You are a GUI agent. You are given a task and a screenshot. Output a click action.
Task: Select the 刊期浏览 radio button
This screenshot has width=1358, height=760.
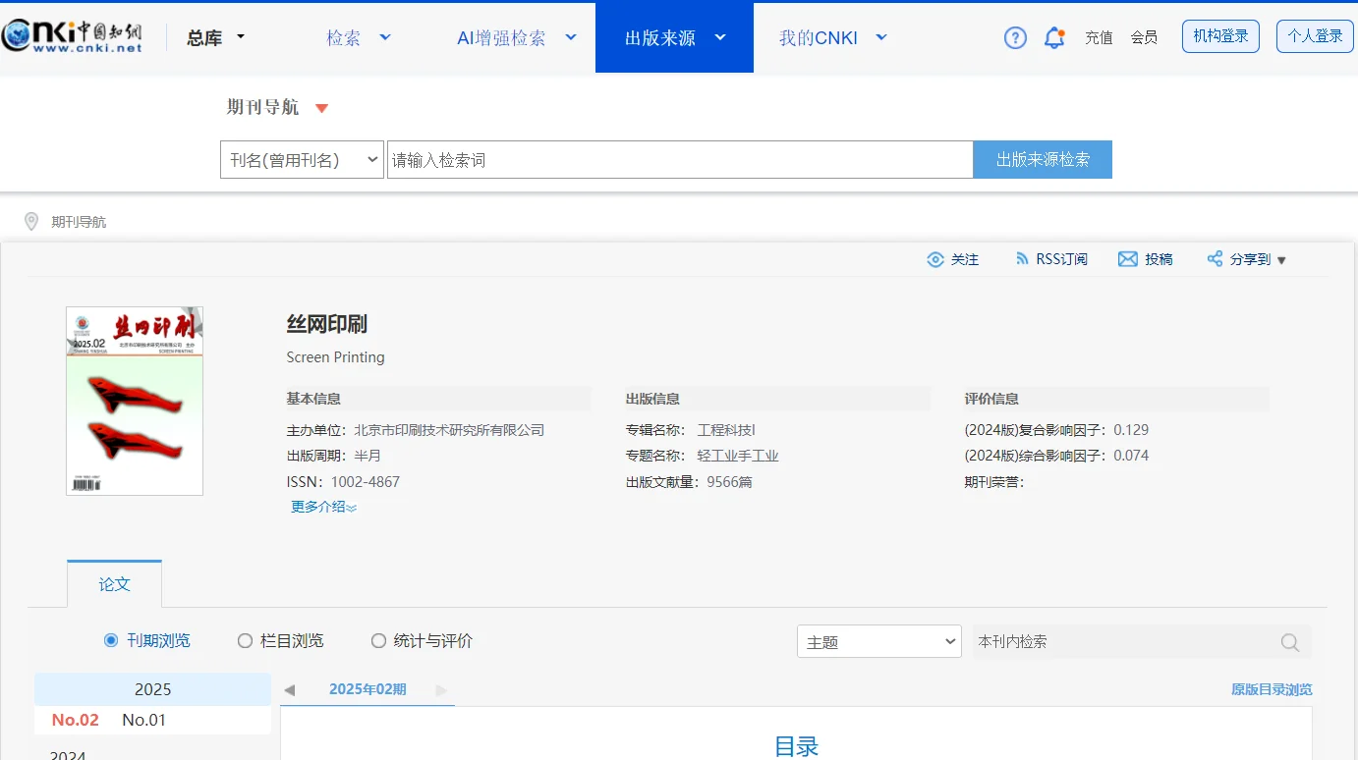coord(111,640)
